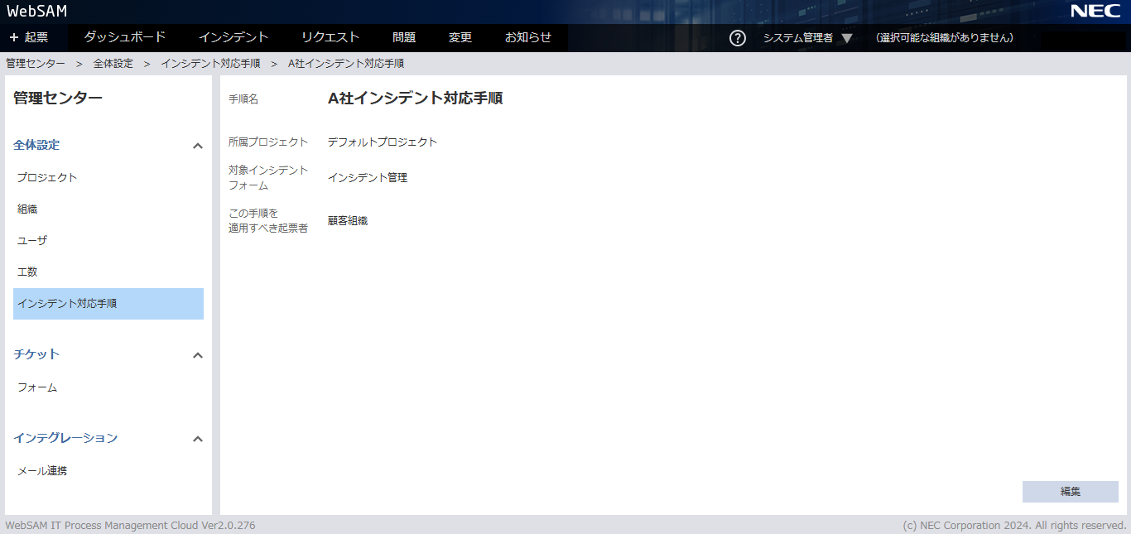Image resolution: width=1131 pixels, height=534 pixels.
Task: Collapse the インテグレーション section
Action: click(x=198, y=439)
